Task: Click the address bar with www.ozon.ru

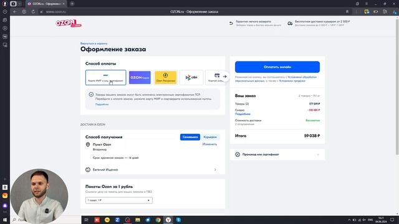Action: (x=56, y=12)
